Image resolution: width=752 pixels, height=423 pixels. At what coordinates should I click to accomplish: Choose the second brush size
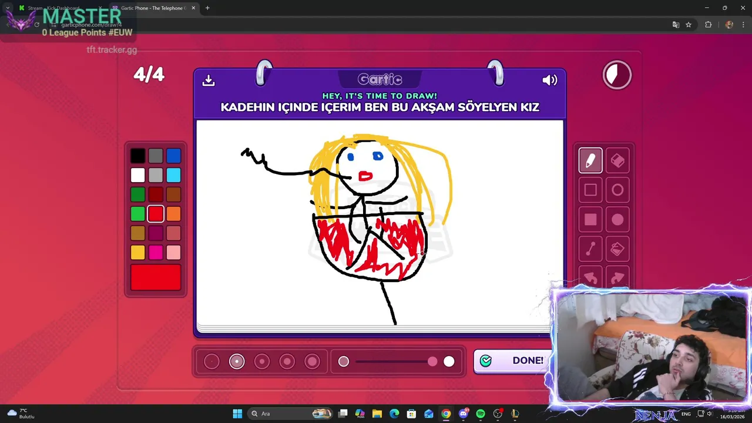pyautogui.click(x=237, y=362)
